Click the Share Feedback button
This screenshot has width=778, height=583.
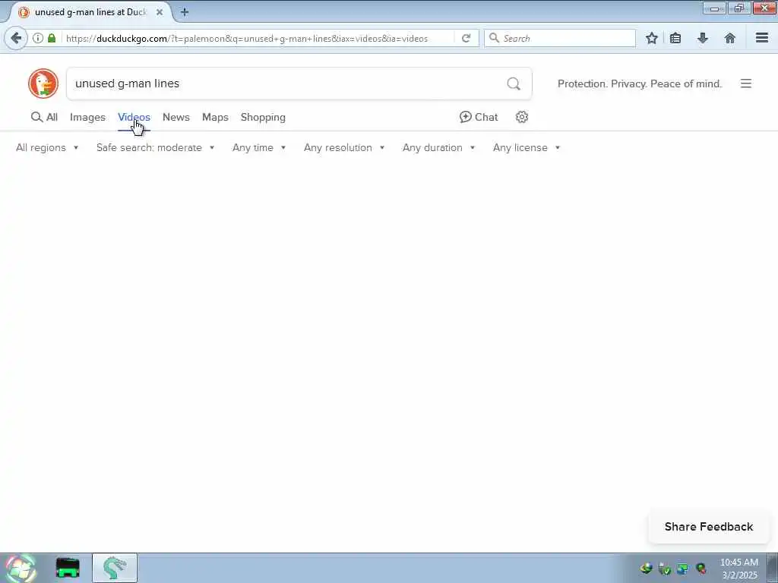pos(709,527)
